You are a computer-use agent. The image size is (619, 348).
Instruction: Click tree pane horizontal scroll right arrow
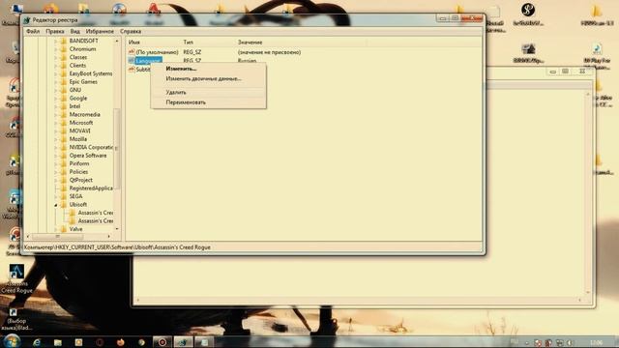109,236
